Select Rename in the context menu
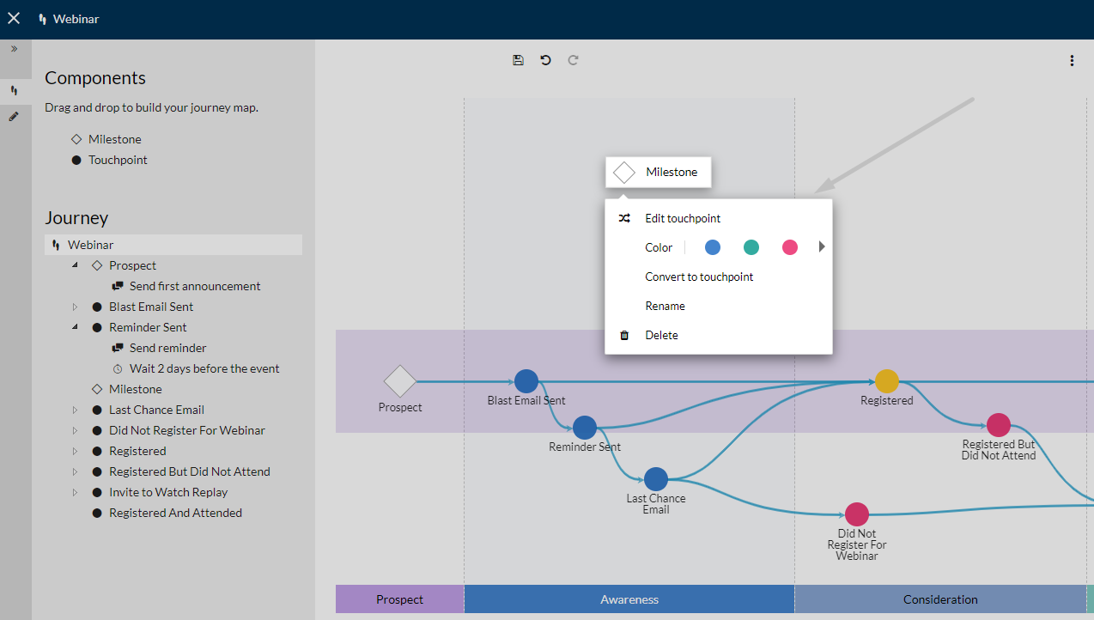 click(665, 306)
